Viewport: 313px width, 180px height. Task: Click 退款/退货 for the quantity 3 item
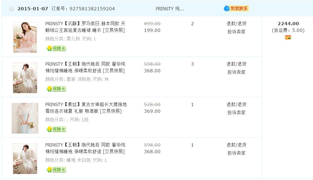pos(236,64)
